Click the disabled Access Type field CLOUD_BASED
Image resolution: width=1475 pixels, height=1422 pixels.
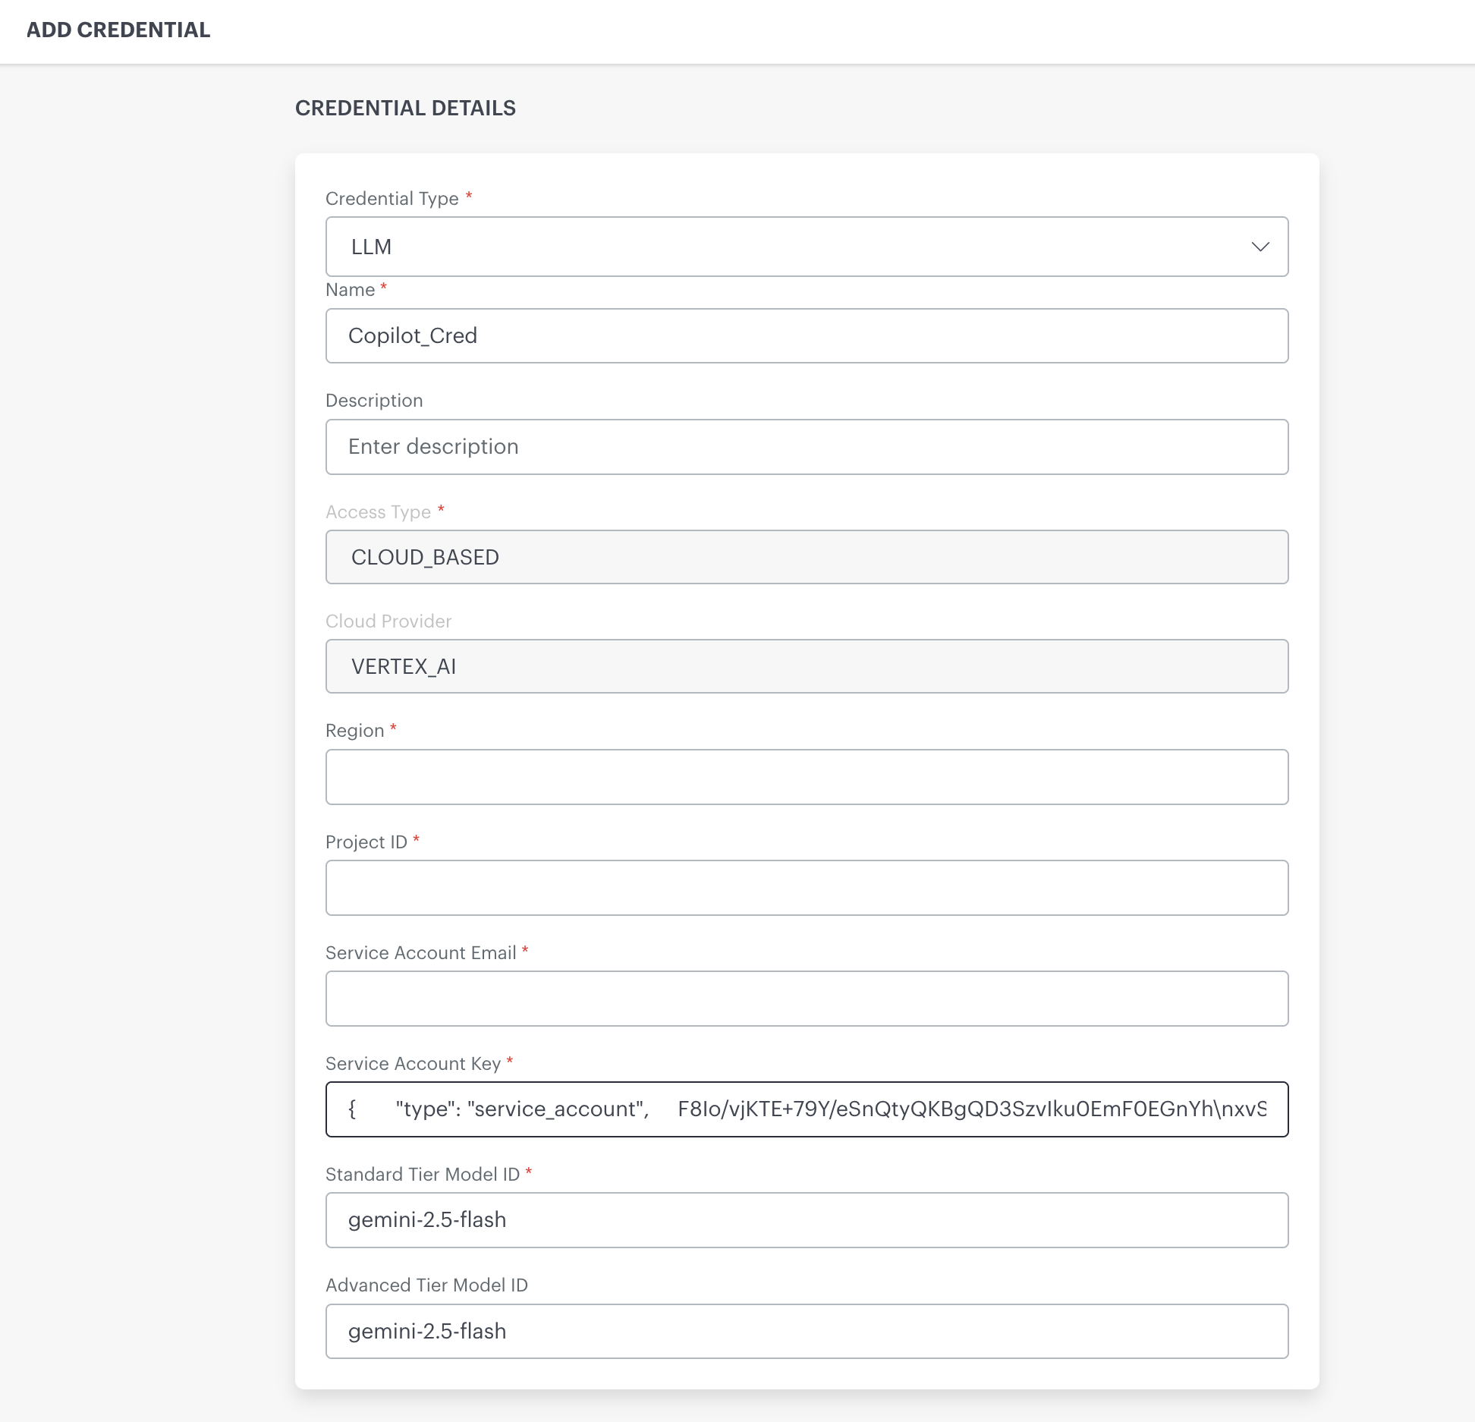coord(806,557)
